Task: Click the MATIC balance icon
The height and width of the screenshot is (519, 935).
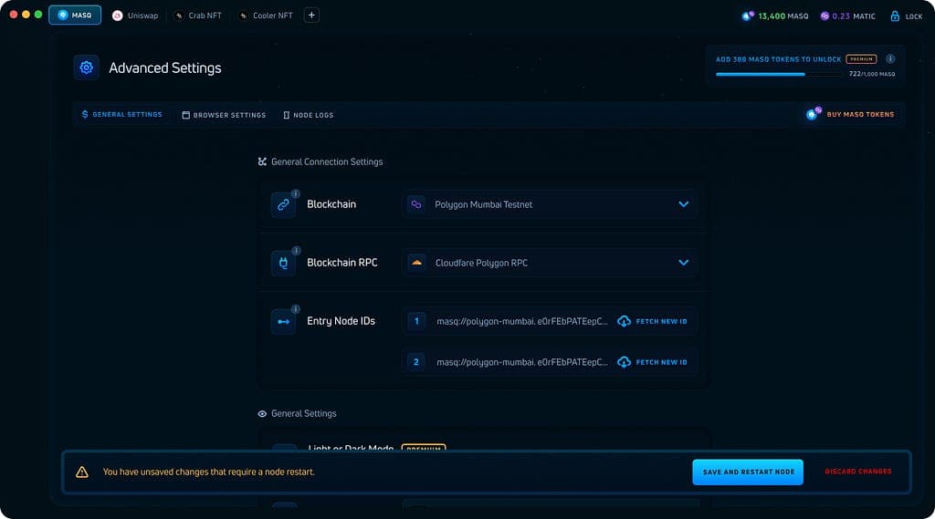Action: 825,16
